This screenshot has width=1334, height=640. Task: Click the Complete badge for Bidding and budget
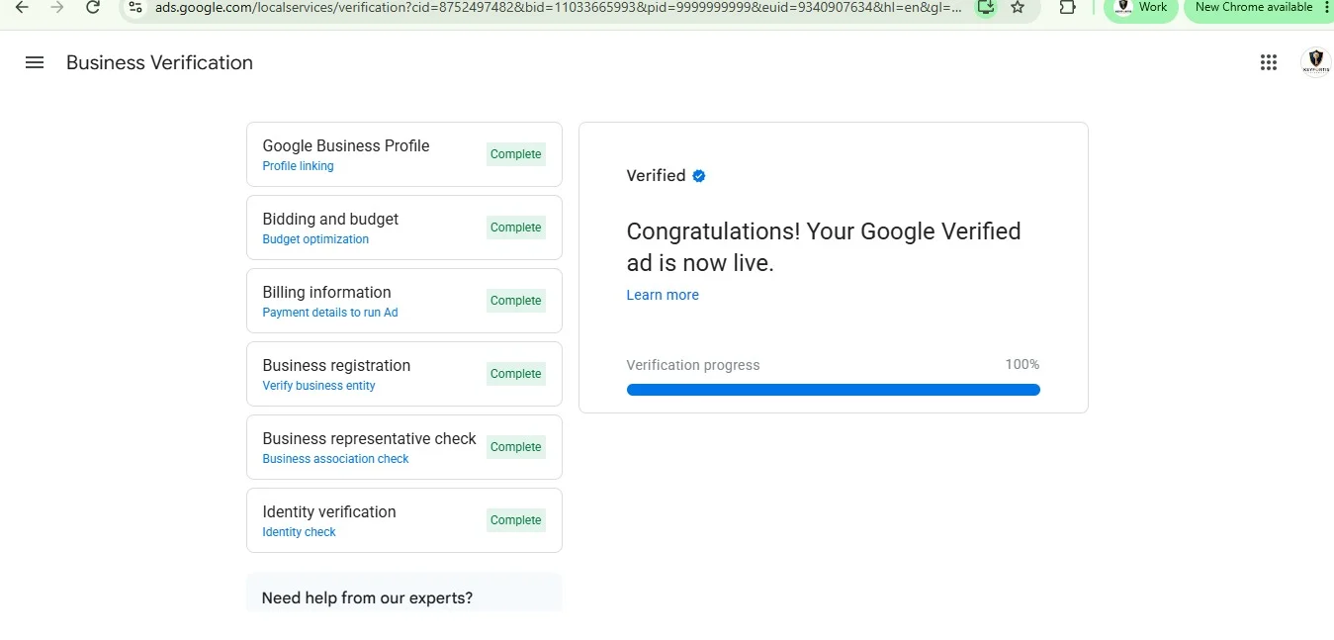(x=516, y=228)
